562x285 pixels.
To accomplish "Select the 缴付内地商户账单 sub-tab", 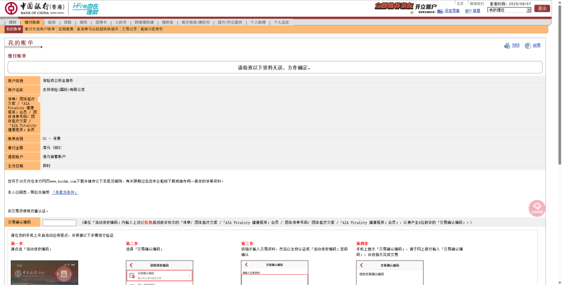I will point(40,29).
